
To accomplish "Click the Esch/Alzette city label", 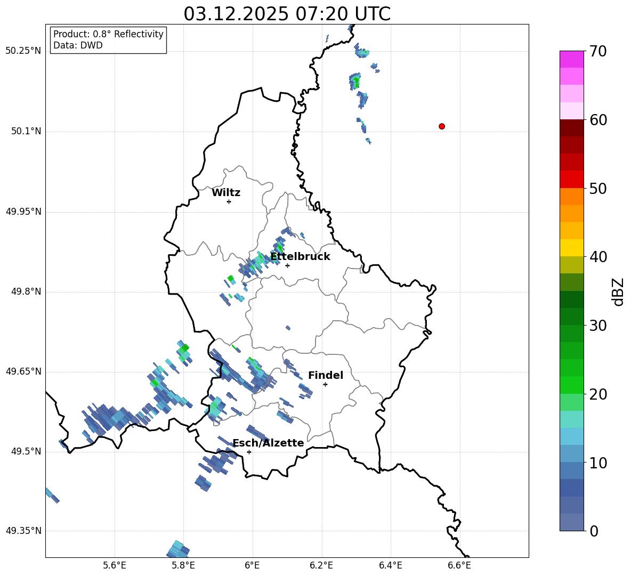I will tap(268, 443).
